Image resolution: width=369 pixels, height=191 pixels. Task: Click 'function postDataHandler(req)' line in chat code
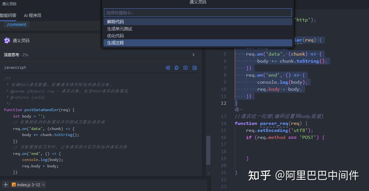pos(39,110)
